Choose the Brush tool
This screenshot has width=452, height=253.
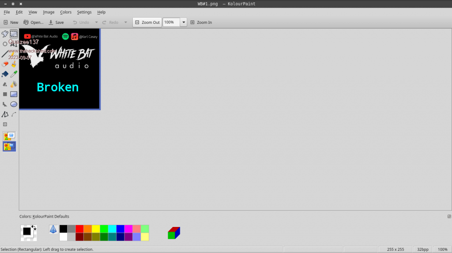tap(14, 64)
